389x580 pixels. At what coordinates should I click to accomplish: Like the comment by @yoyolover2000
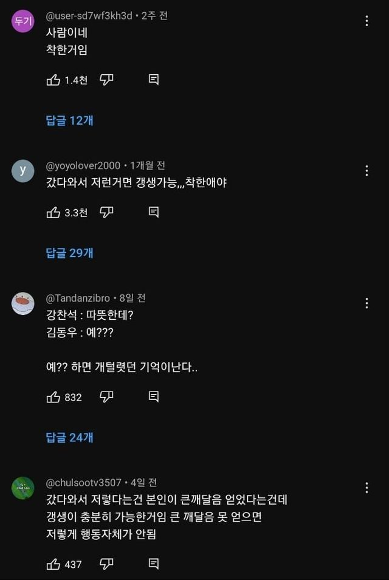tap(53, 212)
